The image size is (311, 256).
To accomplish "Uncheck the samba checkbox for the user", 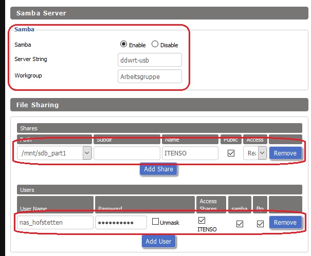I will click(x=240, y=224).
